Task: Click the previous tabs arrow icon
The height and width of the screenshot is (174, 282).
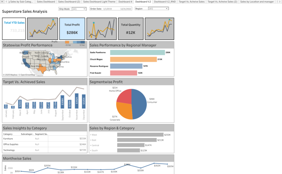Action: pyautogui.click(x=6, y=2)
